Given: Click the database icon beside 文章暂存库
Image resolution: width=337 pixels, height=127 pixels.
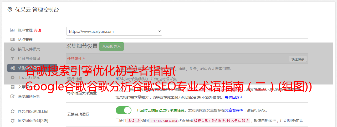Looking at the screenshot, I should click(x=12, y=87).
